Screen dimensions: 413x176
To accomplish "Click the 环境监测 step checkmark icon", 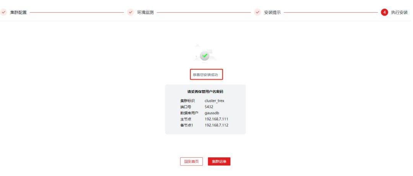I will [x=131, y=12].
